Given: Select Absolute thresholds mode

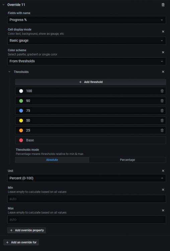Looking at the screenshot, I should [x=52, y=160].
